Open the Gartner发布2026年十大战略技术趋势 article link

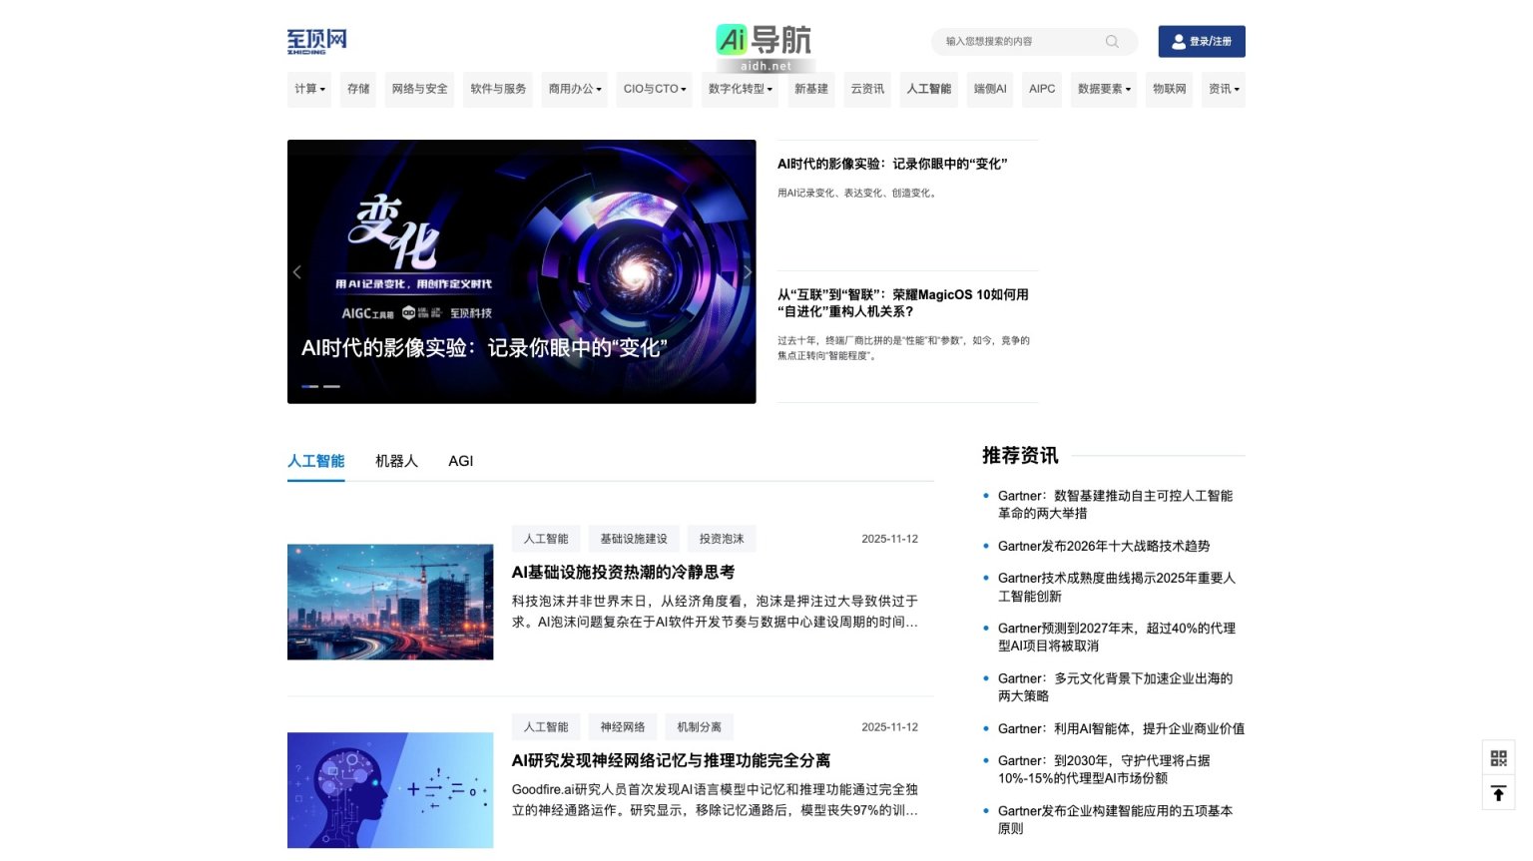point(1104,546)
